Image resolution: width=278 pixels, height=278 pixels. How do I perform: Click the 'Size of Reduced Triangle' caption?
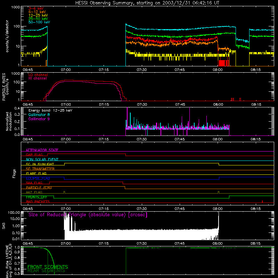88,215
